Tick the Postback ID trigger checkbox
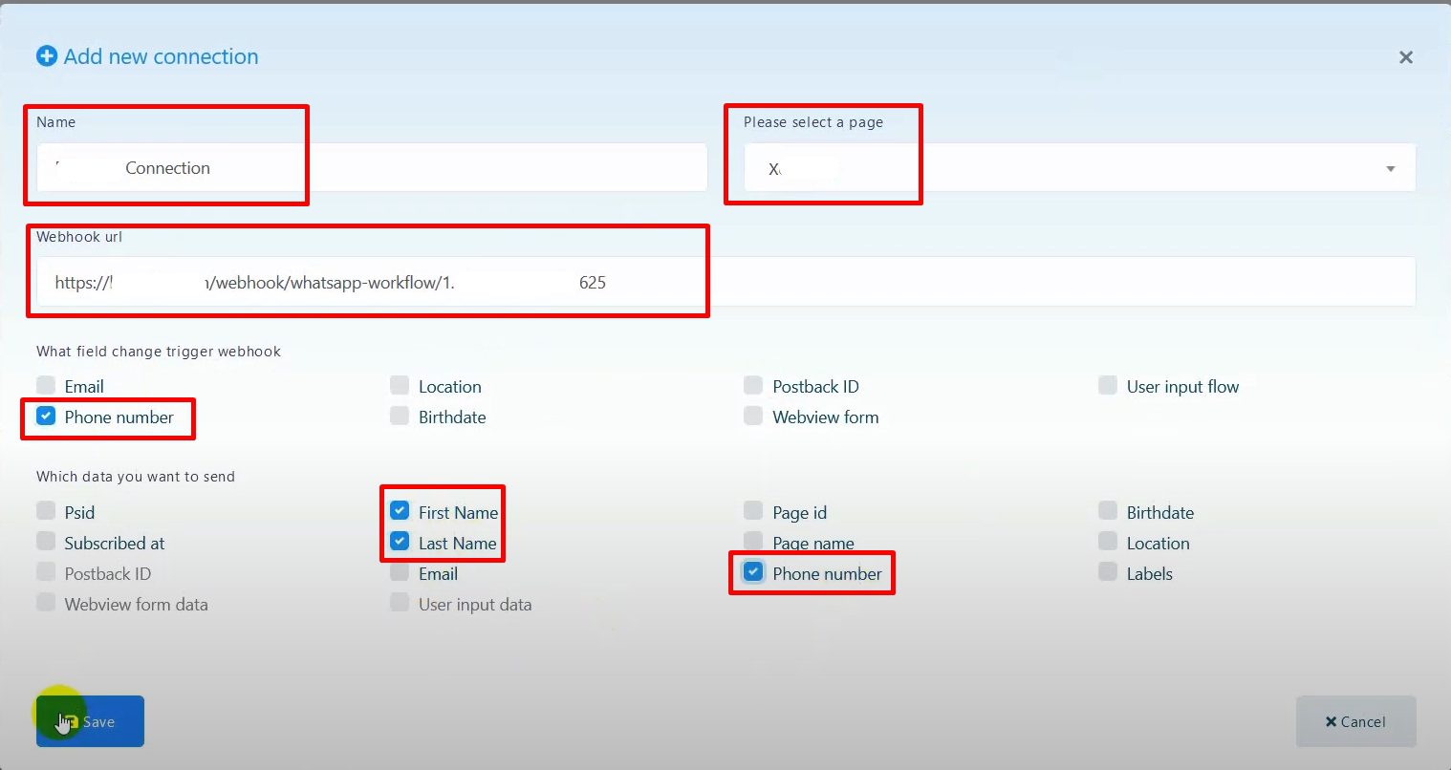 tap(753, 386)
